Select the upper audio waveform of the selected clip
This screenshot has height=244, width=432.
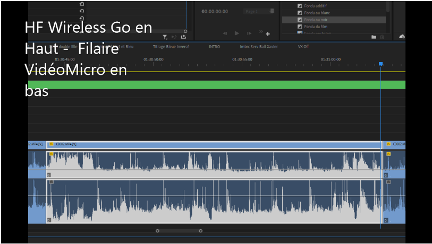[x=214, y=164]
